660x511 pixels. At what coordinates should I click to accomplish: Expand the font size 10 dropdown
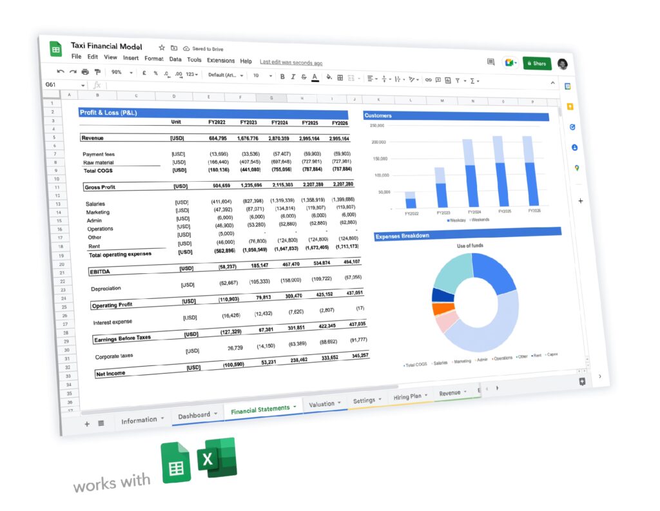[x=262, y=75]
